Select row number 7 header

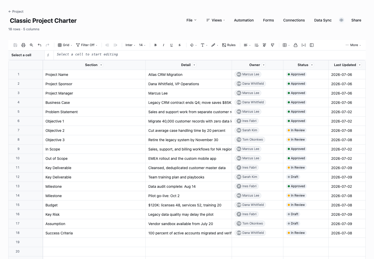coord(25,130)
